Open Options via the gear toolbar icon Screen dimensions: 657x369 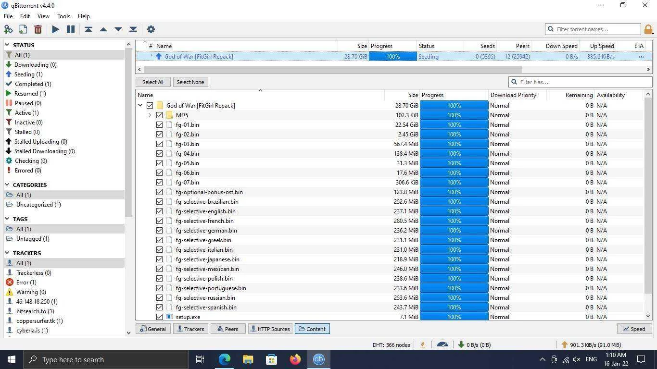151,29
